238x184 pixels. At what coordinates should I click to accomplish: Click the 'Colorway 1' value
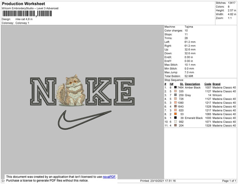point(22,23)
